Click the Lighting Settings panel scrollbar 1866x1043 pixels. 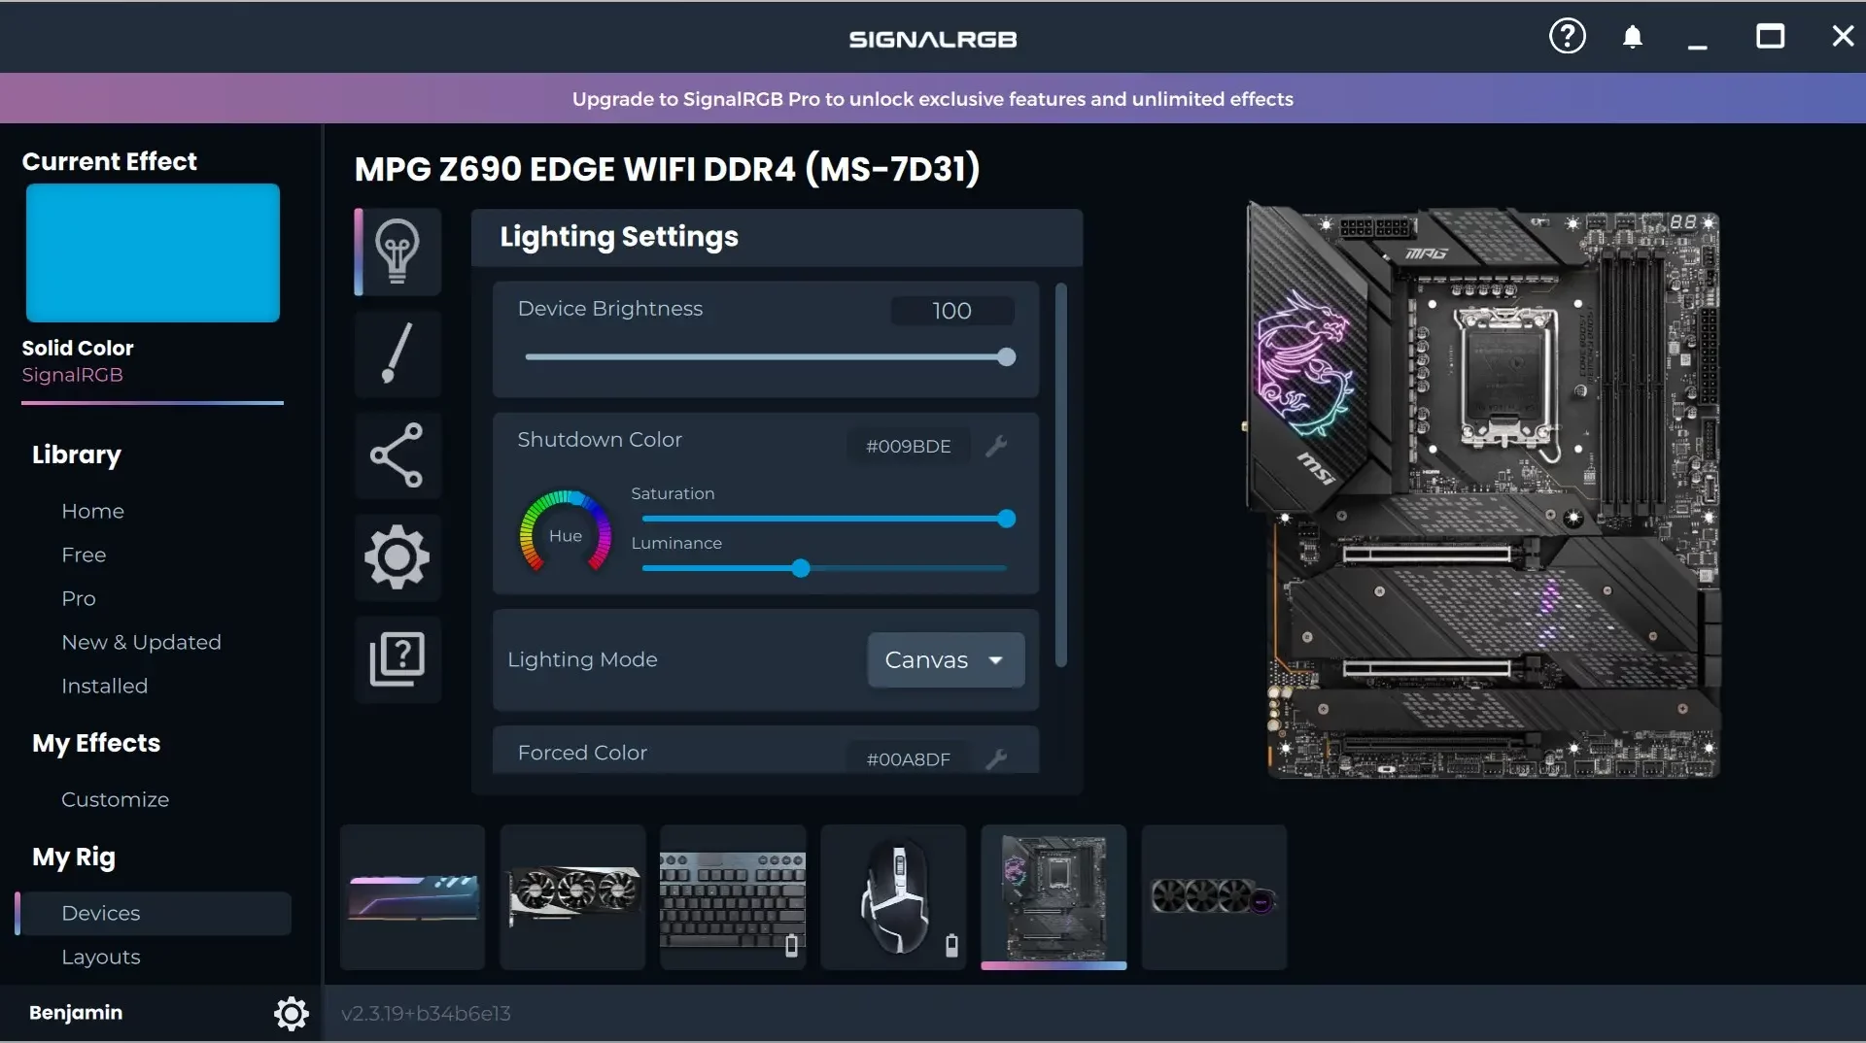click(1060, 475)
